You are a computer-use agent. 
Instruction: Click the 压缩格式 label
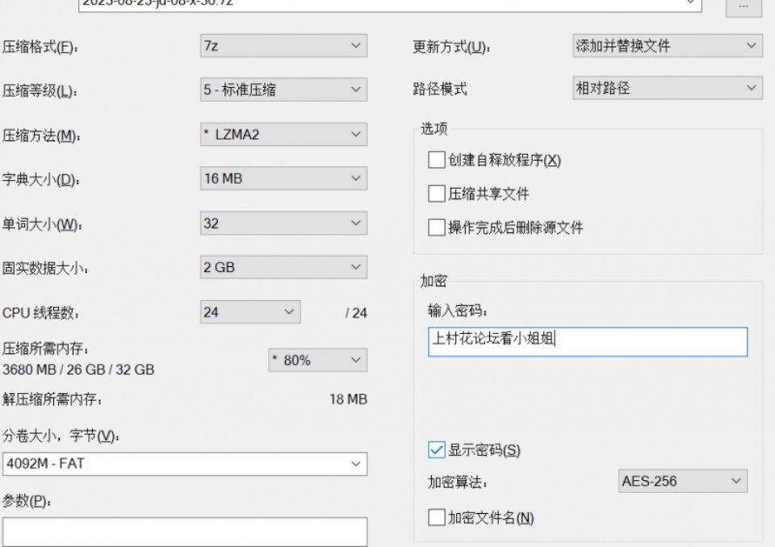pos(40,47)
